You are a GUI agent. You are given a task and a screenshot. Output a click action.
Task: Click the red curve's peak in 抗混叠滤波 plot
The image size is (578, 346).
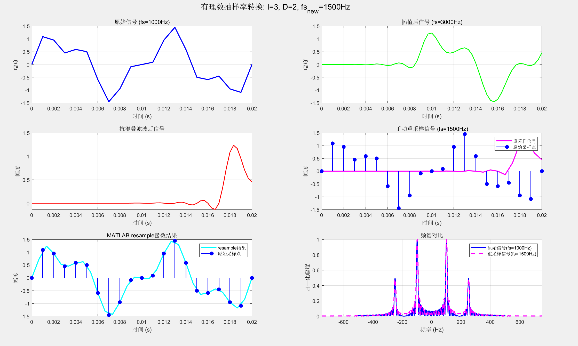[x=234, y=146]
